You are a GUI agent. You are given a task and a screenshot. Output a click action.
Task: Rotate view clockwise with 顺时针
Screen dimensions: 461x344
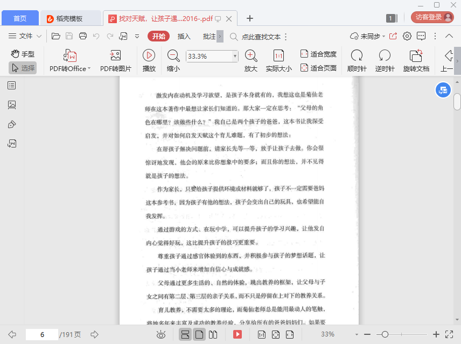pos(357,60)
